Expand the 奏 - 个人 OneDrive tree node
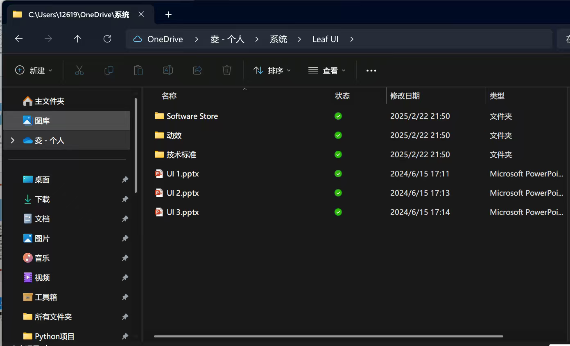The image size is (570, 346). [x=13, y=141]
